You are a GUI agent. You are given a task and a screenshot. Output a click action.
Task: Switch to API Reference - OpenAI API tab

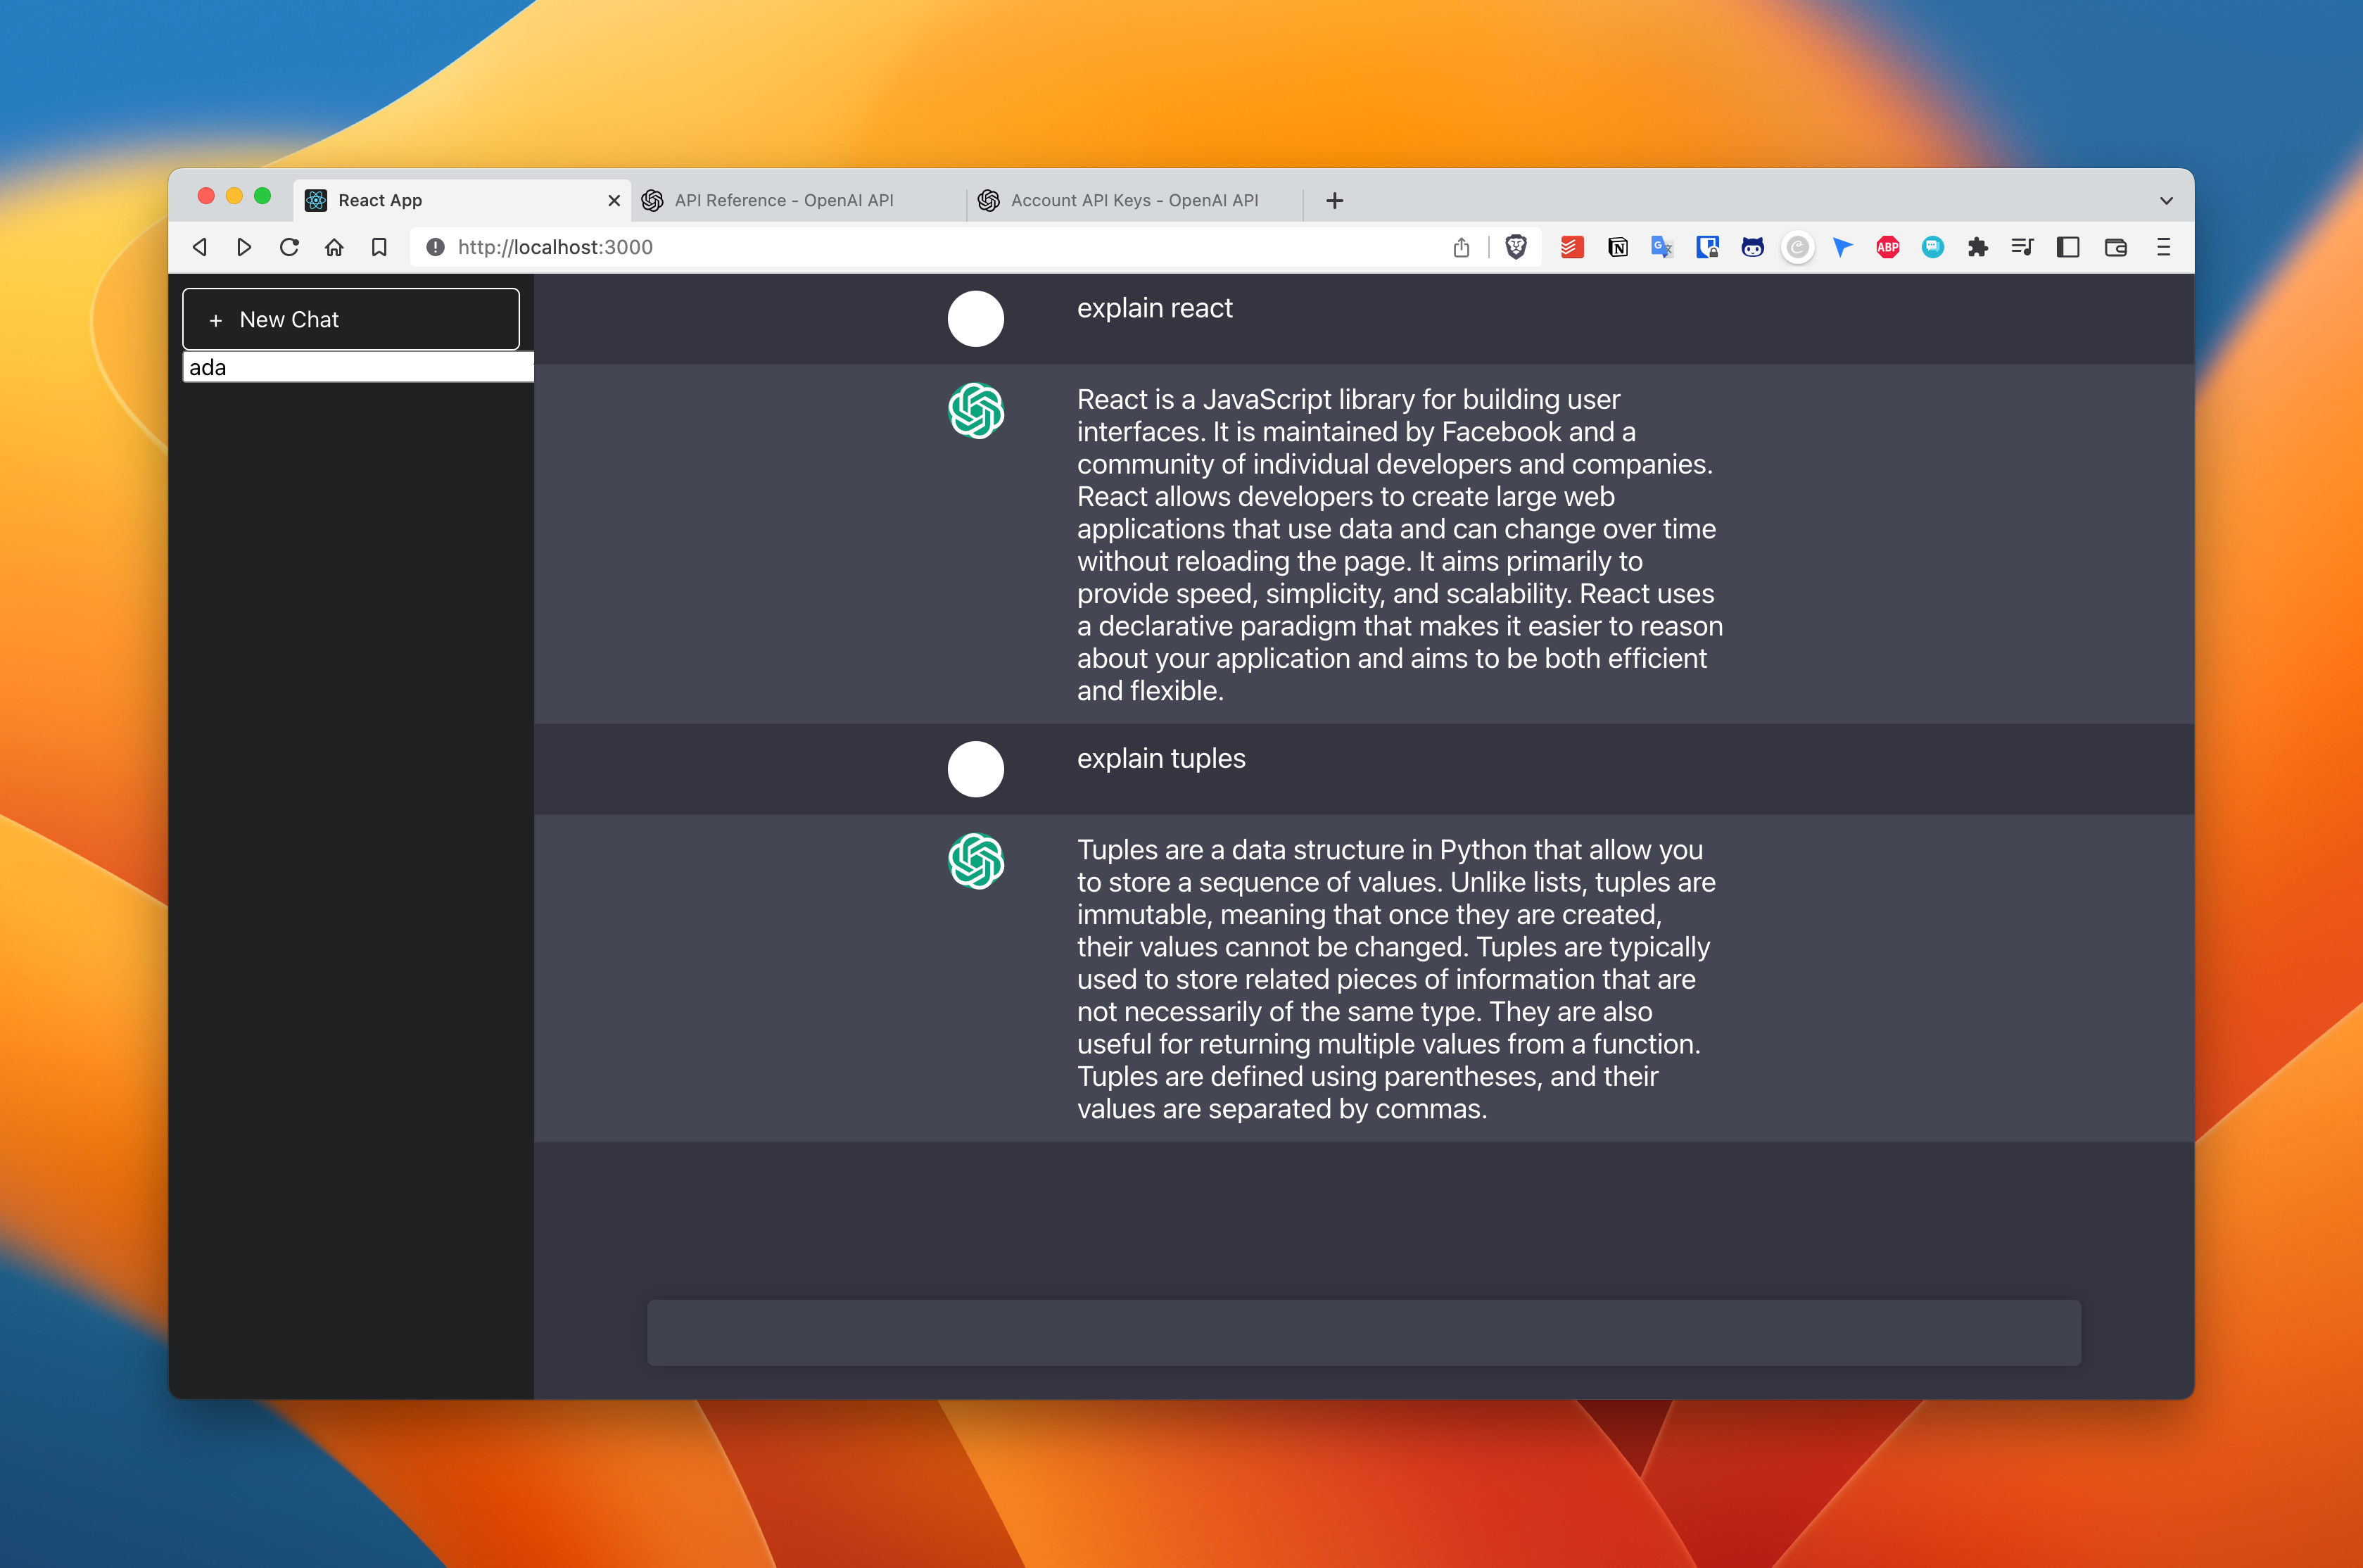click(798, 200)
